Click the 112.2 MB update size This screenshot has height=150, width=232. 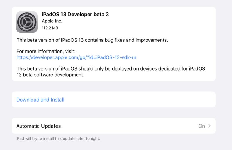(x=50, y=28)
